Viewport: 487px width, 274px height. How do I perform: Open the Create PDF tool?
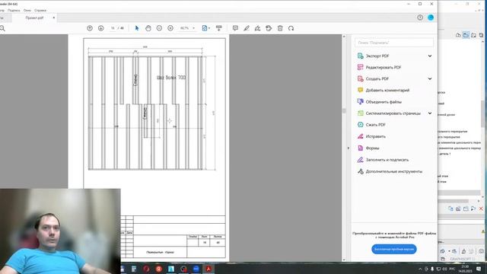tap(377, 79)
